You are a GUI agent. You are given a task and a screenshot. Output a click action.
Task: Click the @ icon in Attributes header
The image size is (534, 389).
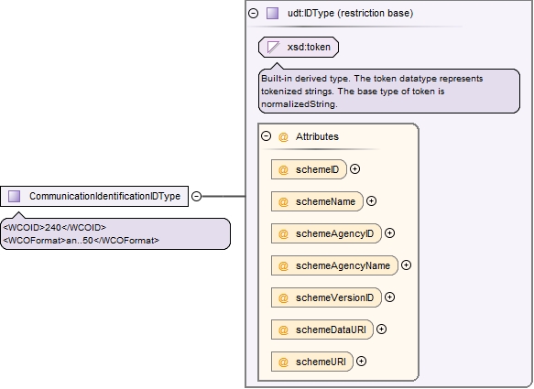tap(283, 136)
